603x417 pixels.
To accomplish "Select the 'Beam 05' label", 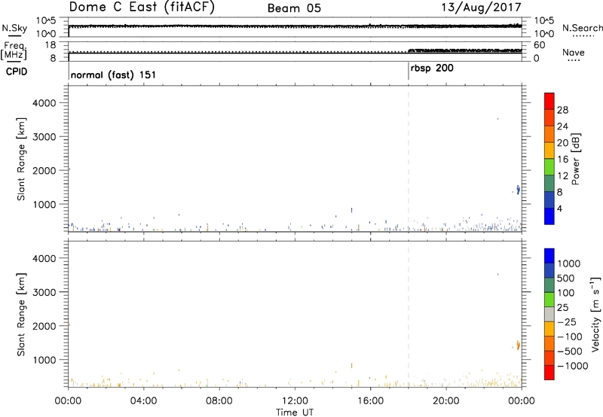I will [x=294, y=8].
